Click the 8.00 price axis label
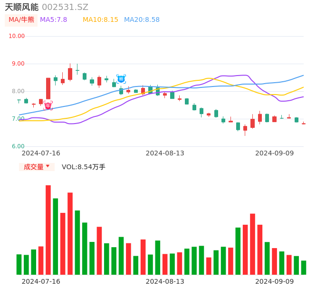The height and width of the screenshot is (288, 326). pyautogui.click(x=18, y=91)
